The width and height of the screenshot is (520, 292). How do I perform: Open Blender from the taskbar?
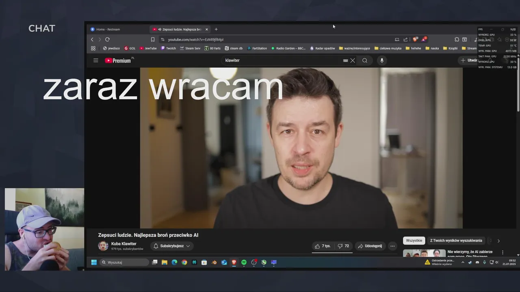coord(214,262)
